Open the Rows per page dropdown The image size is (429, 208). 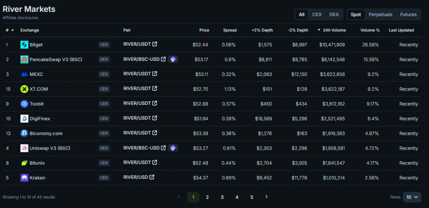tap(411, 197)
